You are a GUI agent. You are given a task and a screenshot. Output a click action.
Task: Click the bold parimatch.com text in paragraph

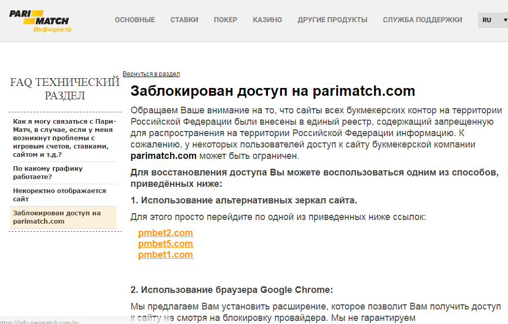point(163,156)
